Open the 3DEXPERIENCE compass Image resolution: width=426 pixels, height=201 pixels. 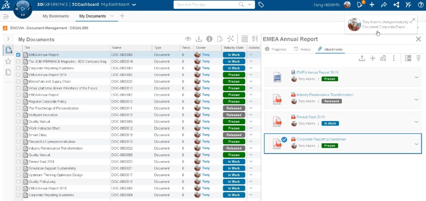(23, 9)
